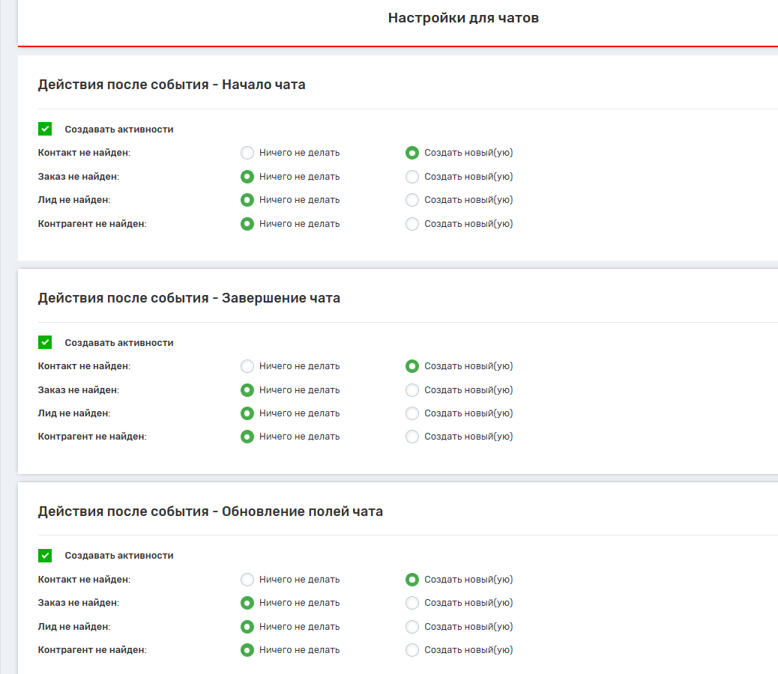Select Создать новый(ую) for Контрагент in Начало чата
The height and width of the screenshot is (674, 778).
411,224
